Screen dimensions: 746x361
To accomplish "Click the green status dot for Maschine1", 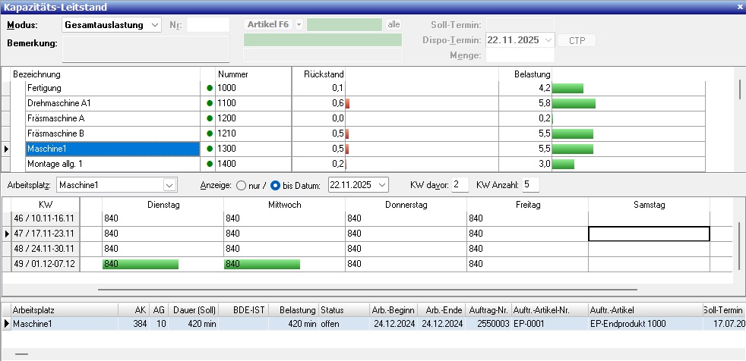I will click(x=210, y=149).
